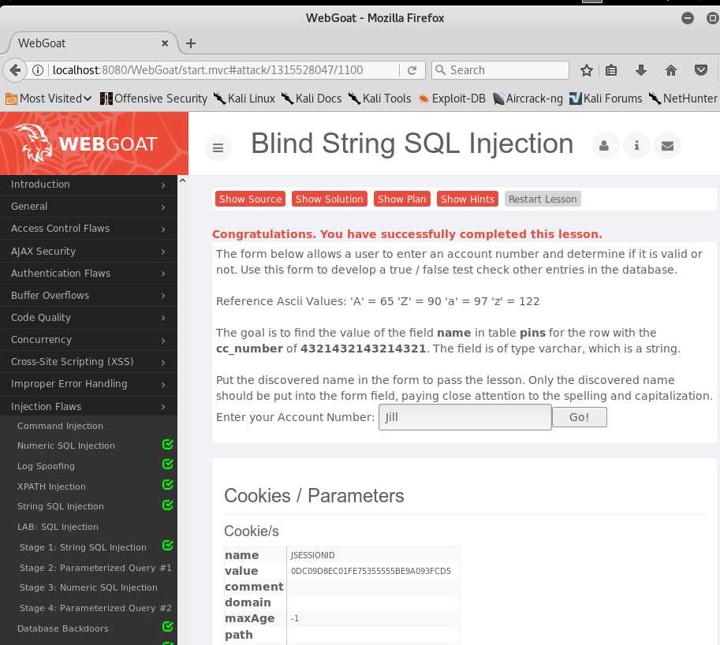Open the lesson info icon

(x=636, y=146)
